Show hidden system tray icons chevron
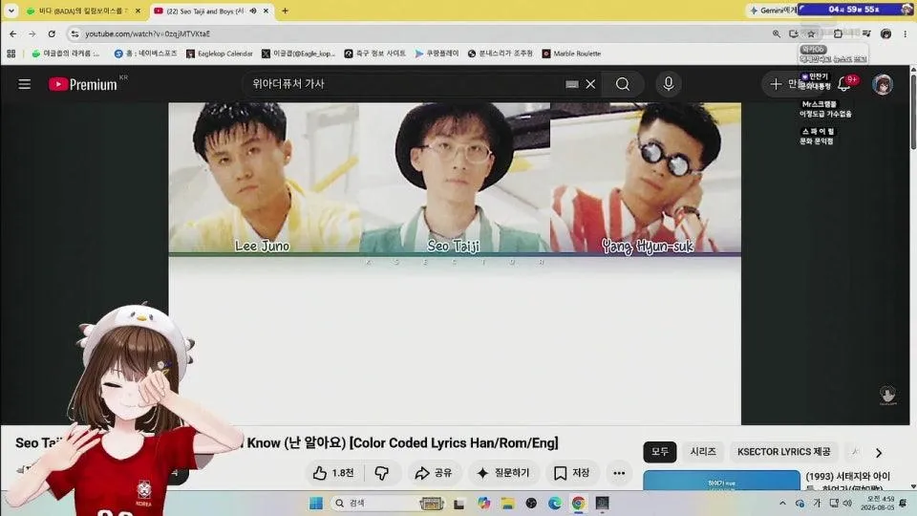This screenshot has width=917, height=516. (x=782, y=504)
